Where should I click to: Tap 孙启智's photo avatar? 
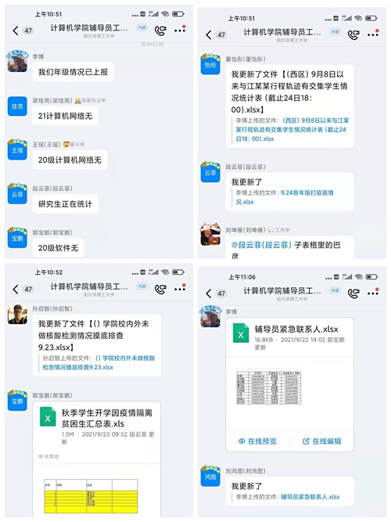(x=17, y=315)
